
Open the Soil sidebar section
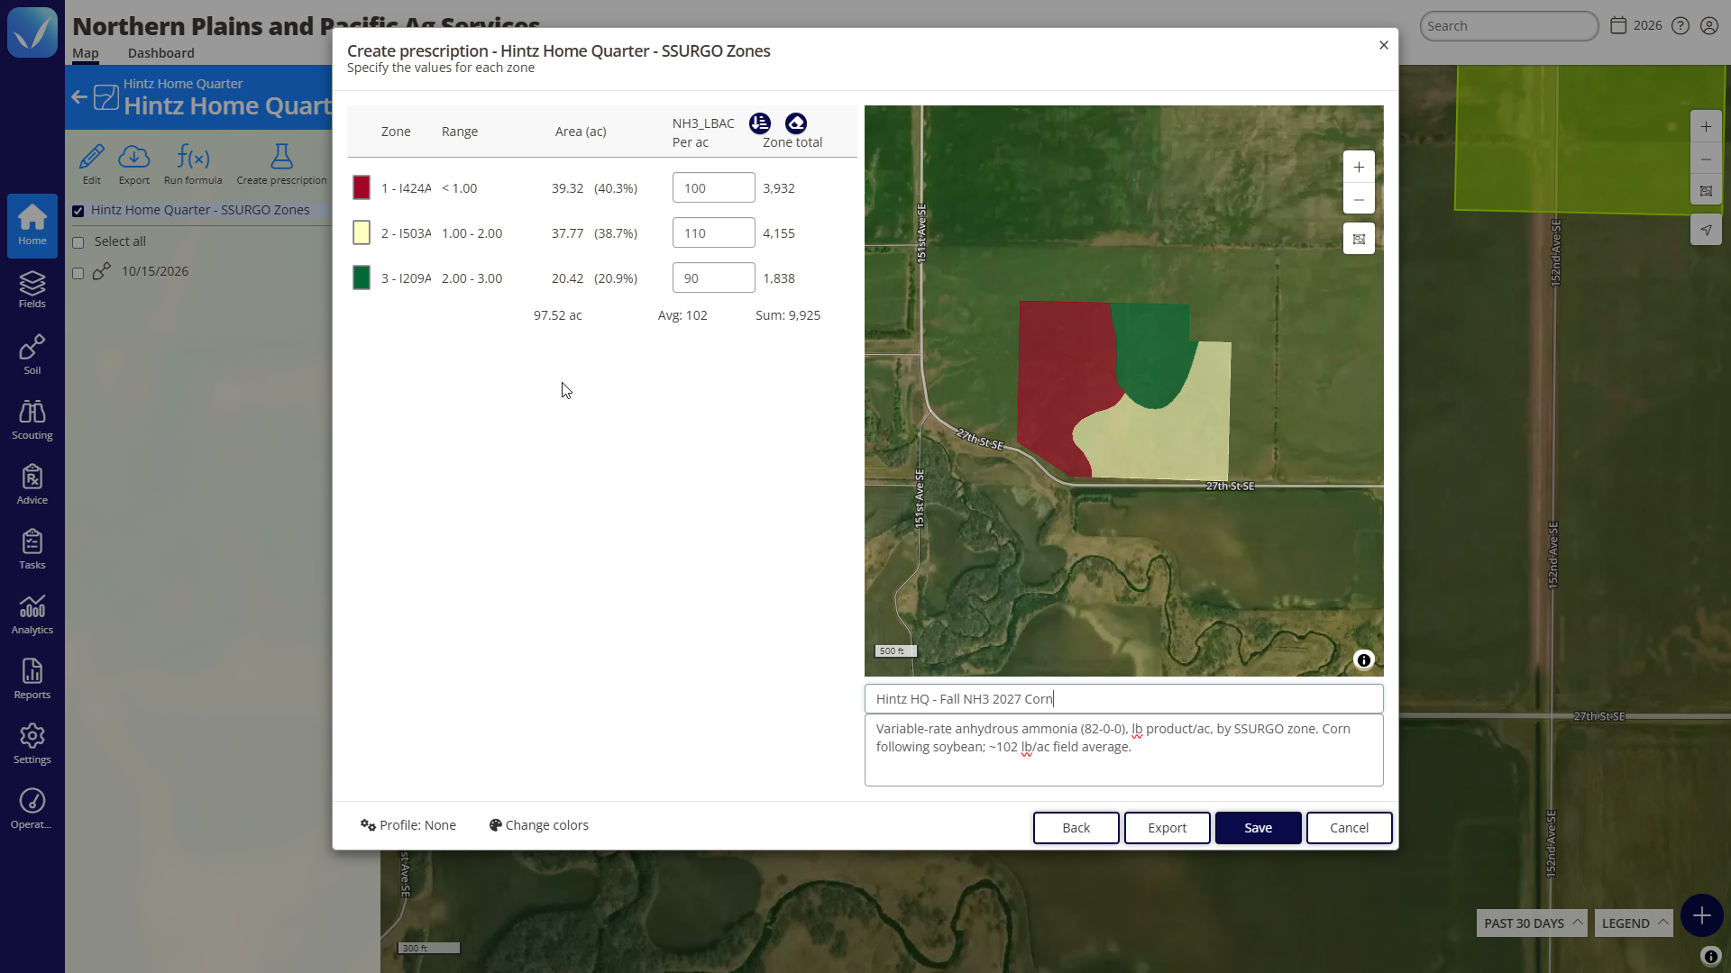[32, 354]
